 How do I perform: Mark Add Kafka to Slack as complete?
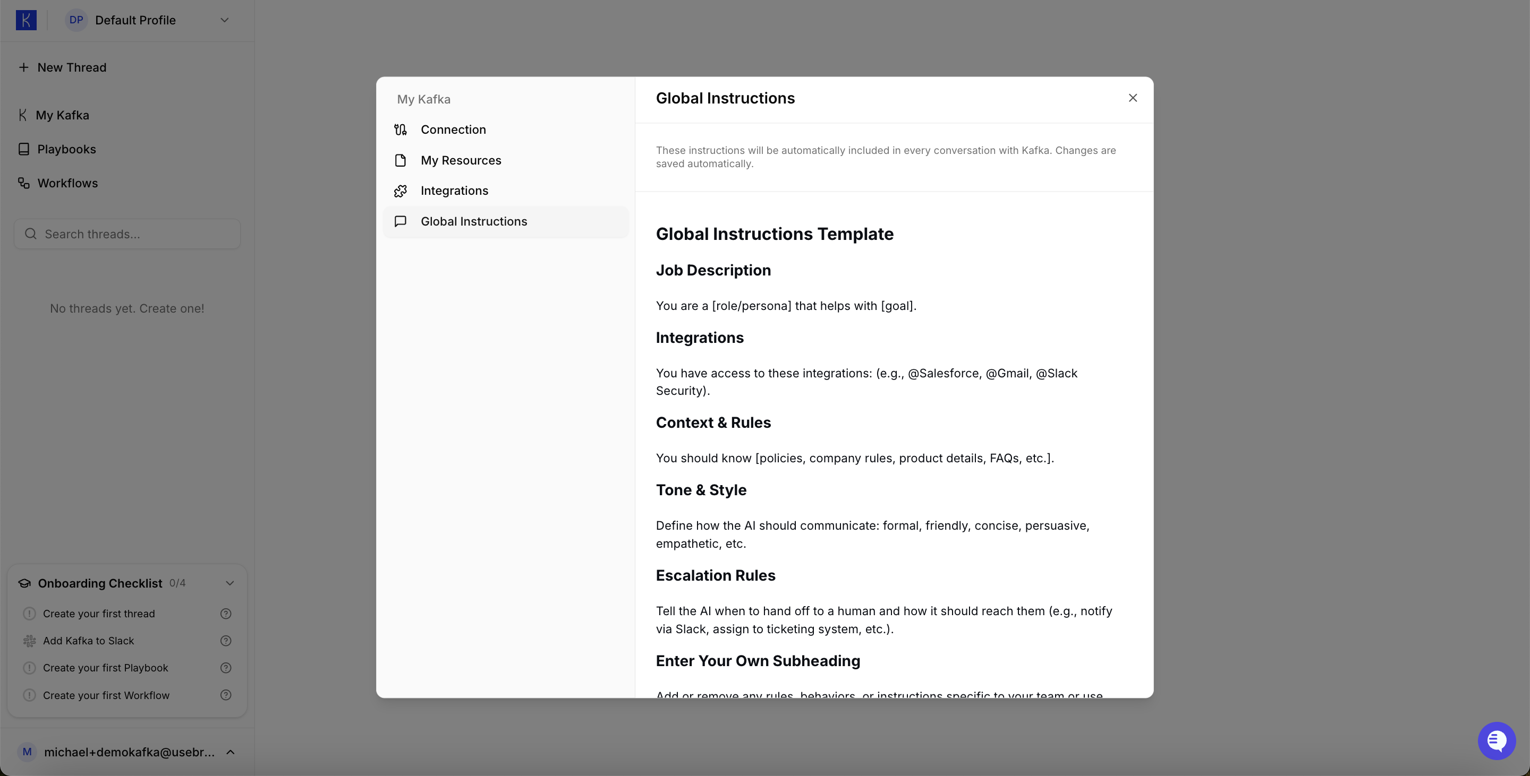29,641
